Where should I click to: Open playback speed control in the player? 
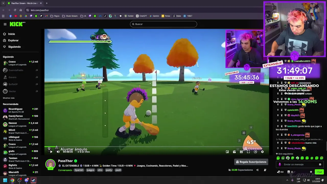(255, 152)
